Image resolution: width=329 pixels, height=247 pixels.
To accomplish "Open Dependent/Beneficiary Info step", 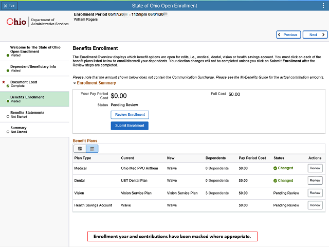I will (x=34, y=68).
